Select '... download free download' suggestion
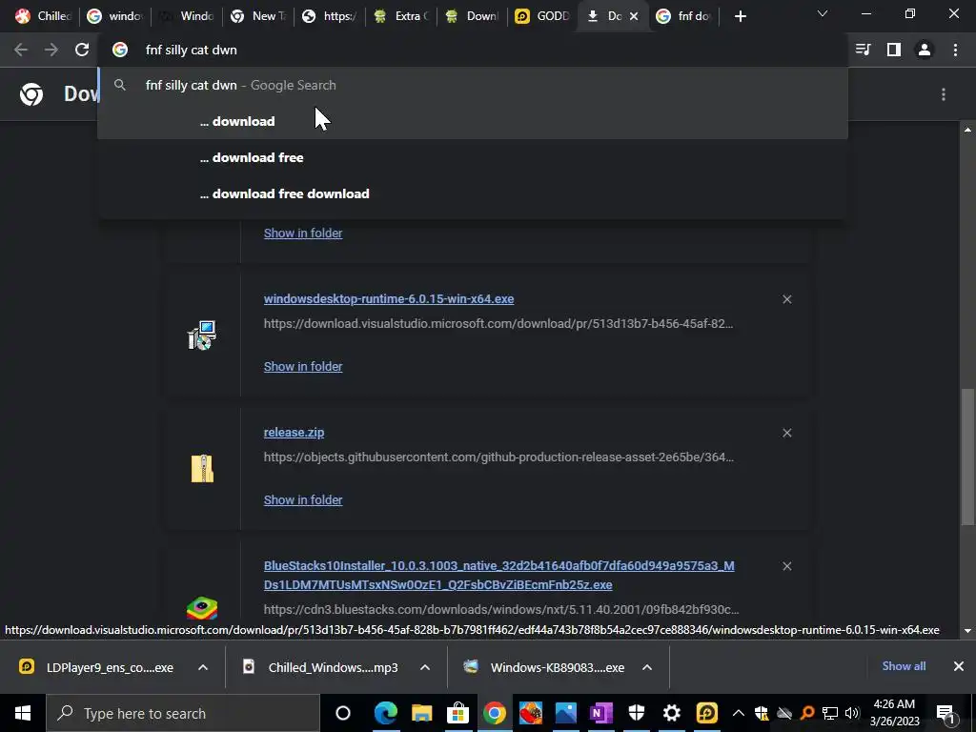The image size is (976, 732). (473, 193)
